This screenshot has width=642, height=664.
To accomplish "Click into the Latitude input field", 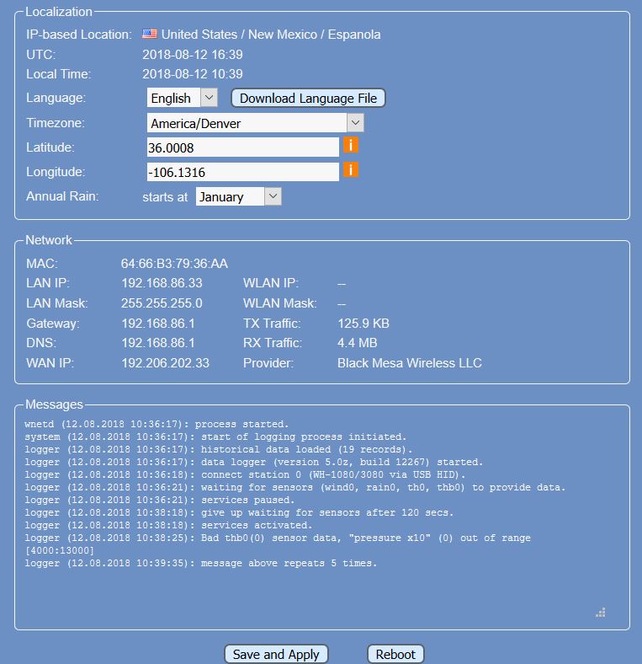I will [x=242, y=147].
